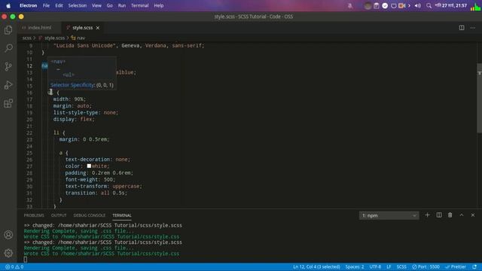
Task: Open the Search view in activity bar
Action: tap(8, 48)
